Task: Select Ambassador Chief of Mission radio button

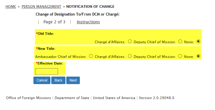Action: click(91, 56)
